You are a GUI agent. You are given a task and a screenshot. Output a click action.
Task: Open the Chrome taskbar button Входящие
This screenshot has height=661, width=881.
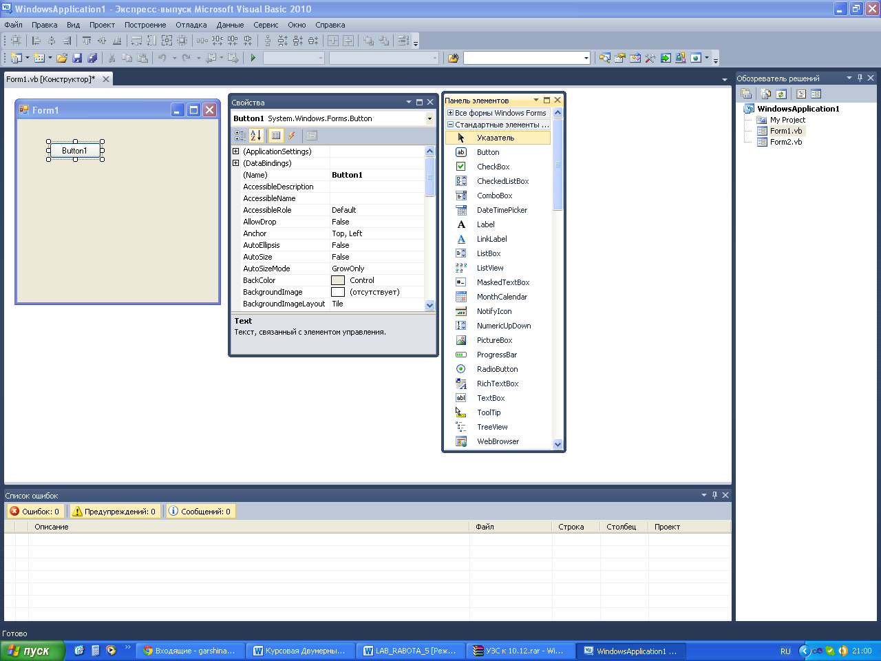click(x=189, y=651)
